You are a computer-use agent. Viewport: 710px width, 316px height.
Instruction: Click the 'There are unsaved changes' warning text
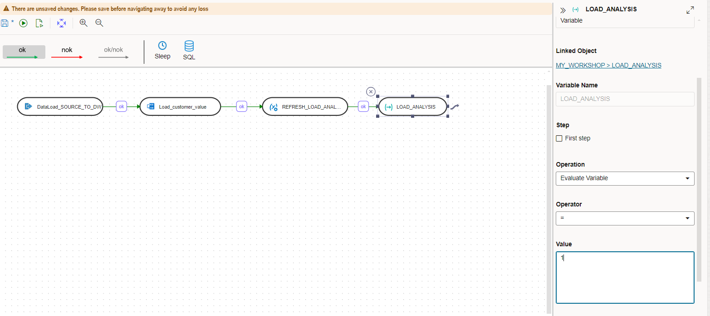[x=110, y=9]
